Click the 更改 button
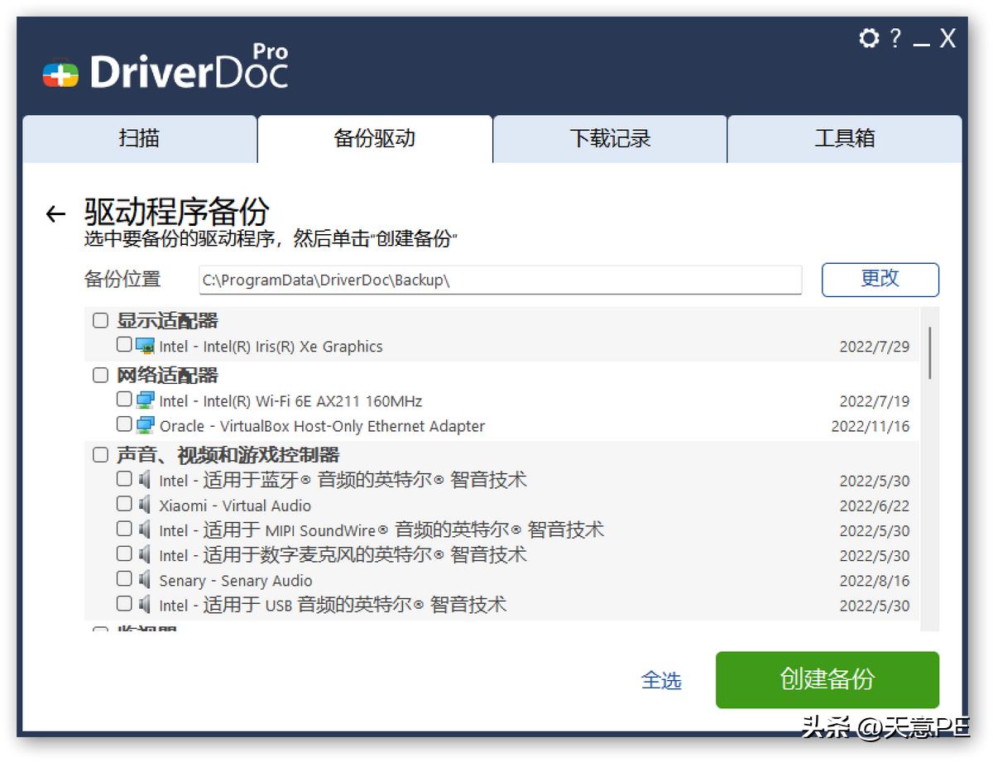Screen dimensions: 993x762 point(880,279)
